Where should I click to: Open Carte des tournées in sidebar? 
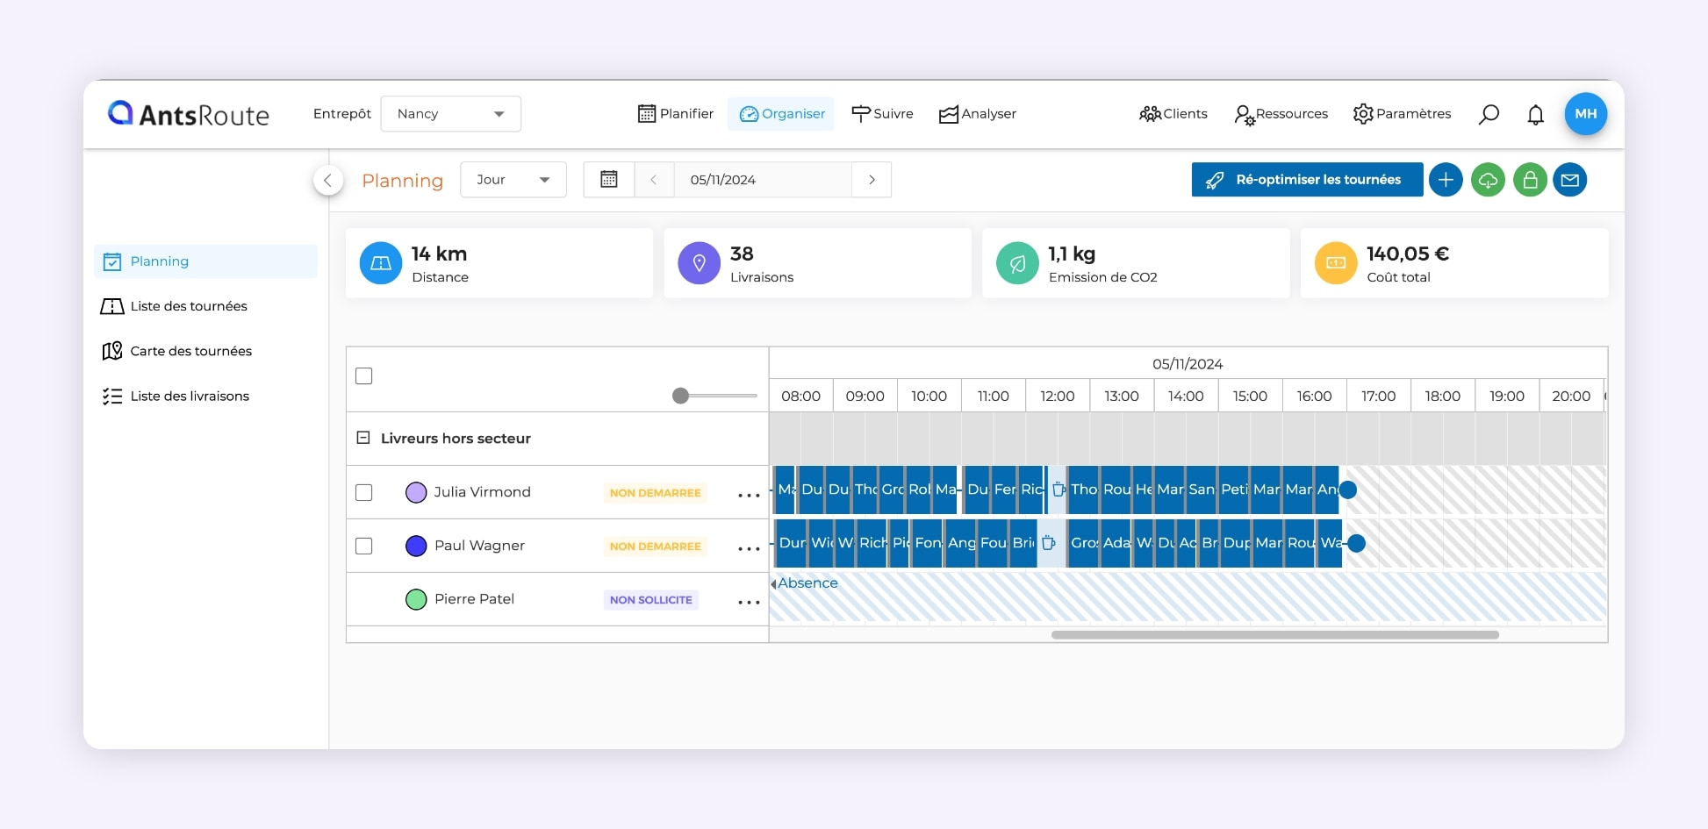pyautogui.click(x=190, y=351)
